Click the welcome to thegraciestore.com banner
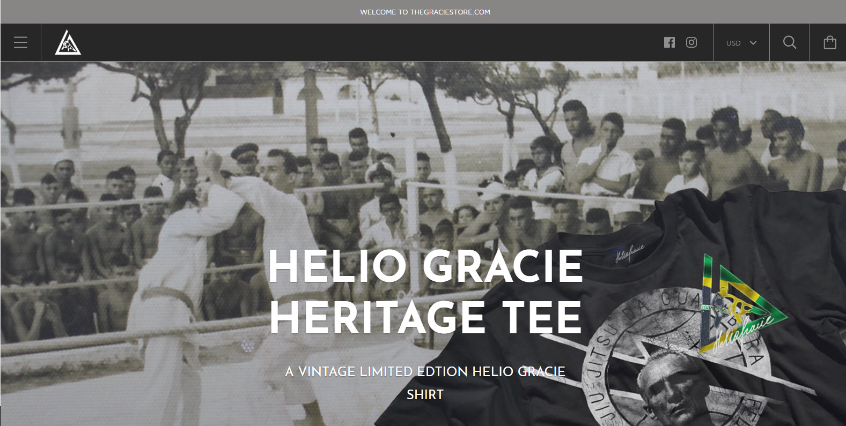Viewport: 846px width, 426px height. pyautogui.click(x=425, y=12)
